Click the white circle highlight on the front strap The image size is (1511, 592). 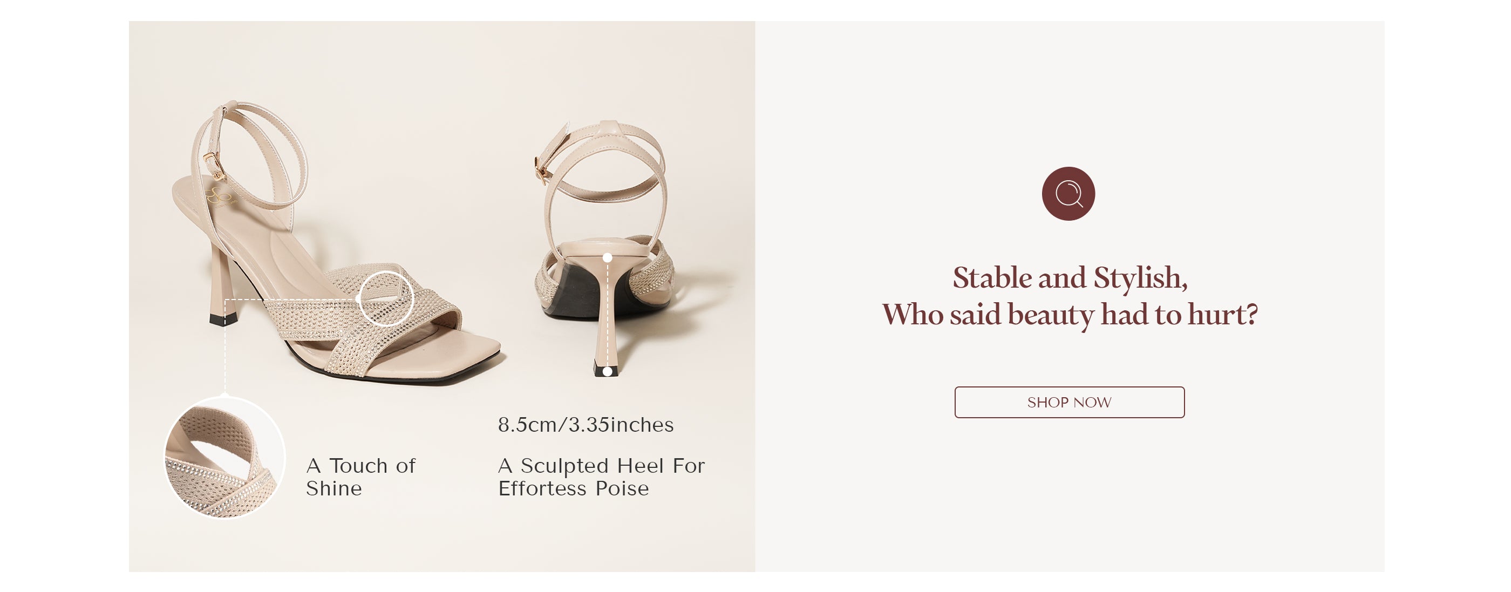coord(385,298)
